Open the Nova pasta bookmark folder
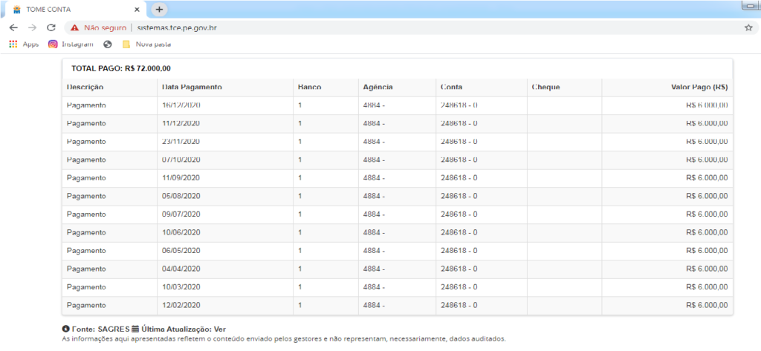 [x=146, y=44]
